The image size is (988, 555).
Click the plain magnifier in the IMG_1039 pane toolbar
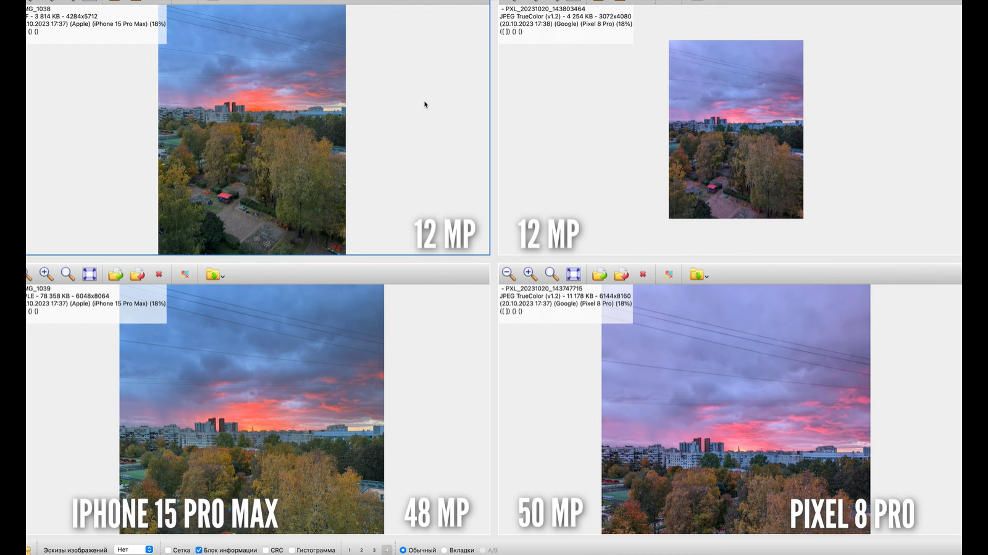[x=68, y=274]
